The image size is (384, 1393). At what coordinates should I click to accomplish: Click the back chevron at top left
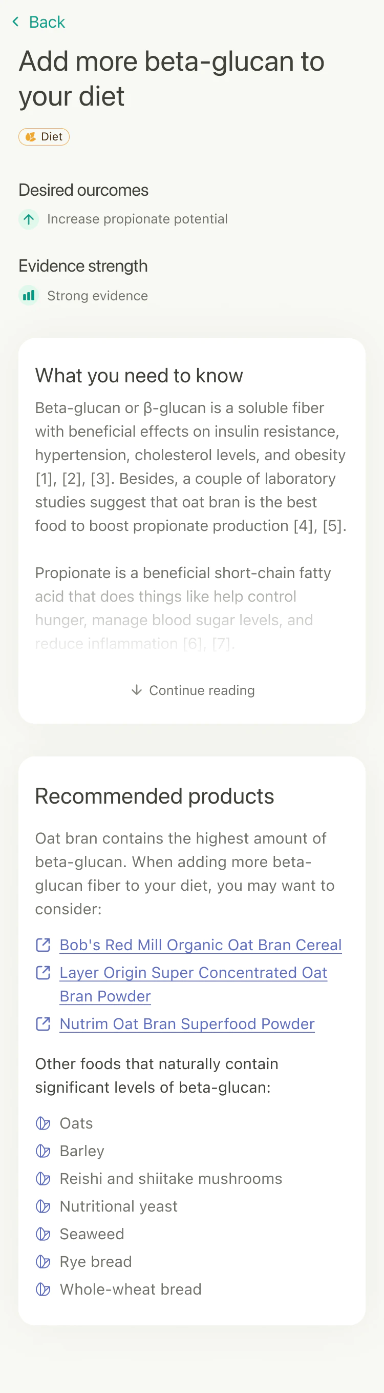pyautogui.click(x=16, y=22)
